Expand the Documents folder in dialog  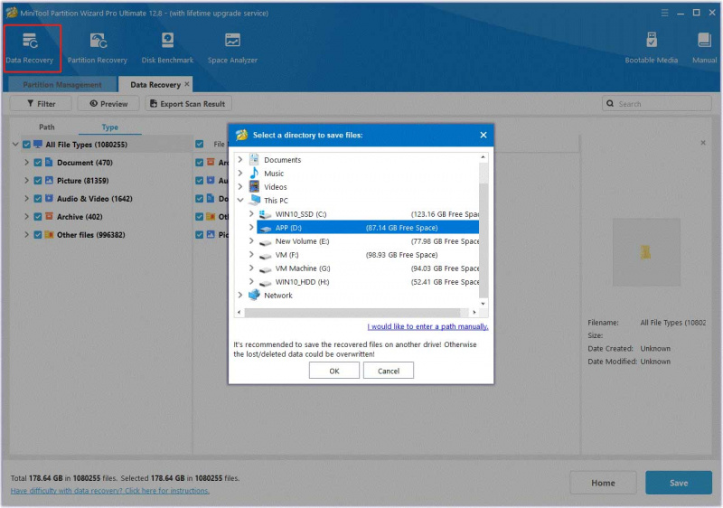(x=240, y=159)
